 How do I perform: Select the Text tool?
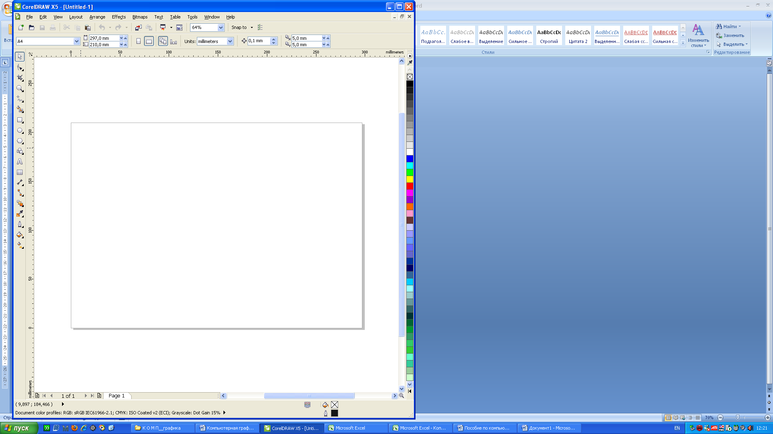click(20, 162)
